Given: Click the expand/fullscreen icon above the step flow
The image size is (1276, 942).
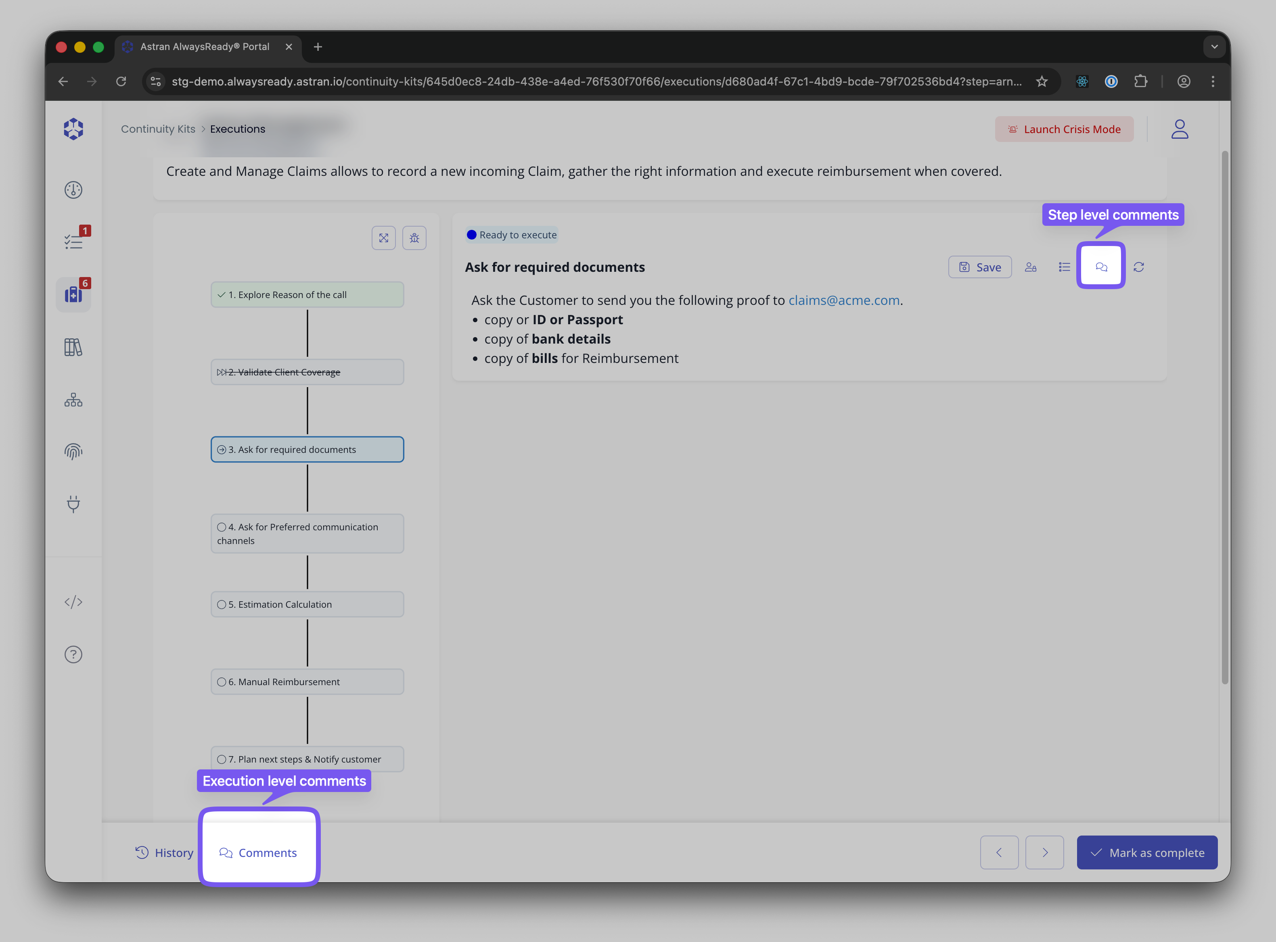Looking at the screenshot, I should tap(384, 238).
